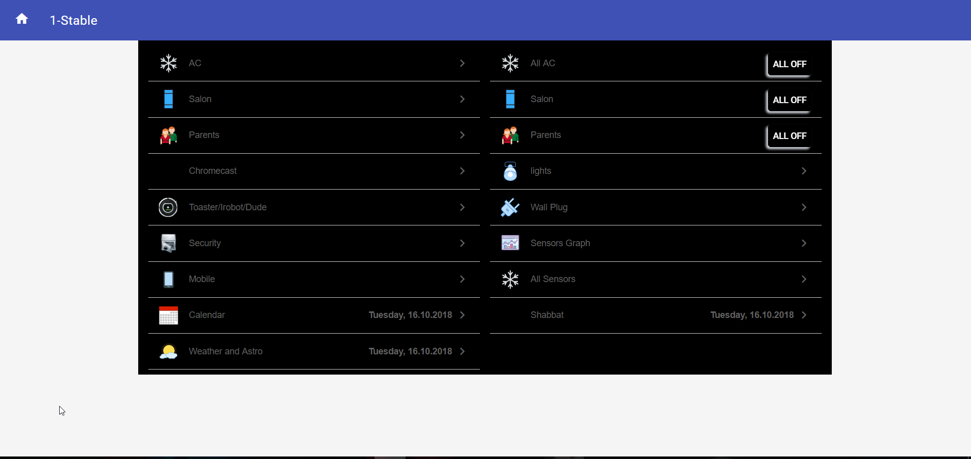Viewport: 971px width, 459px height.
Task: Expand the Wall Plug row chevron
Action: coord(804,207)
